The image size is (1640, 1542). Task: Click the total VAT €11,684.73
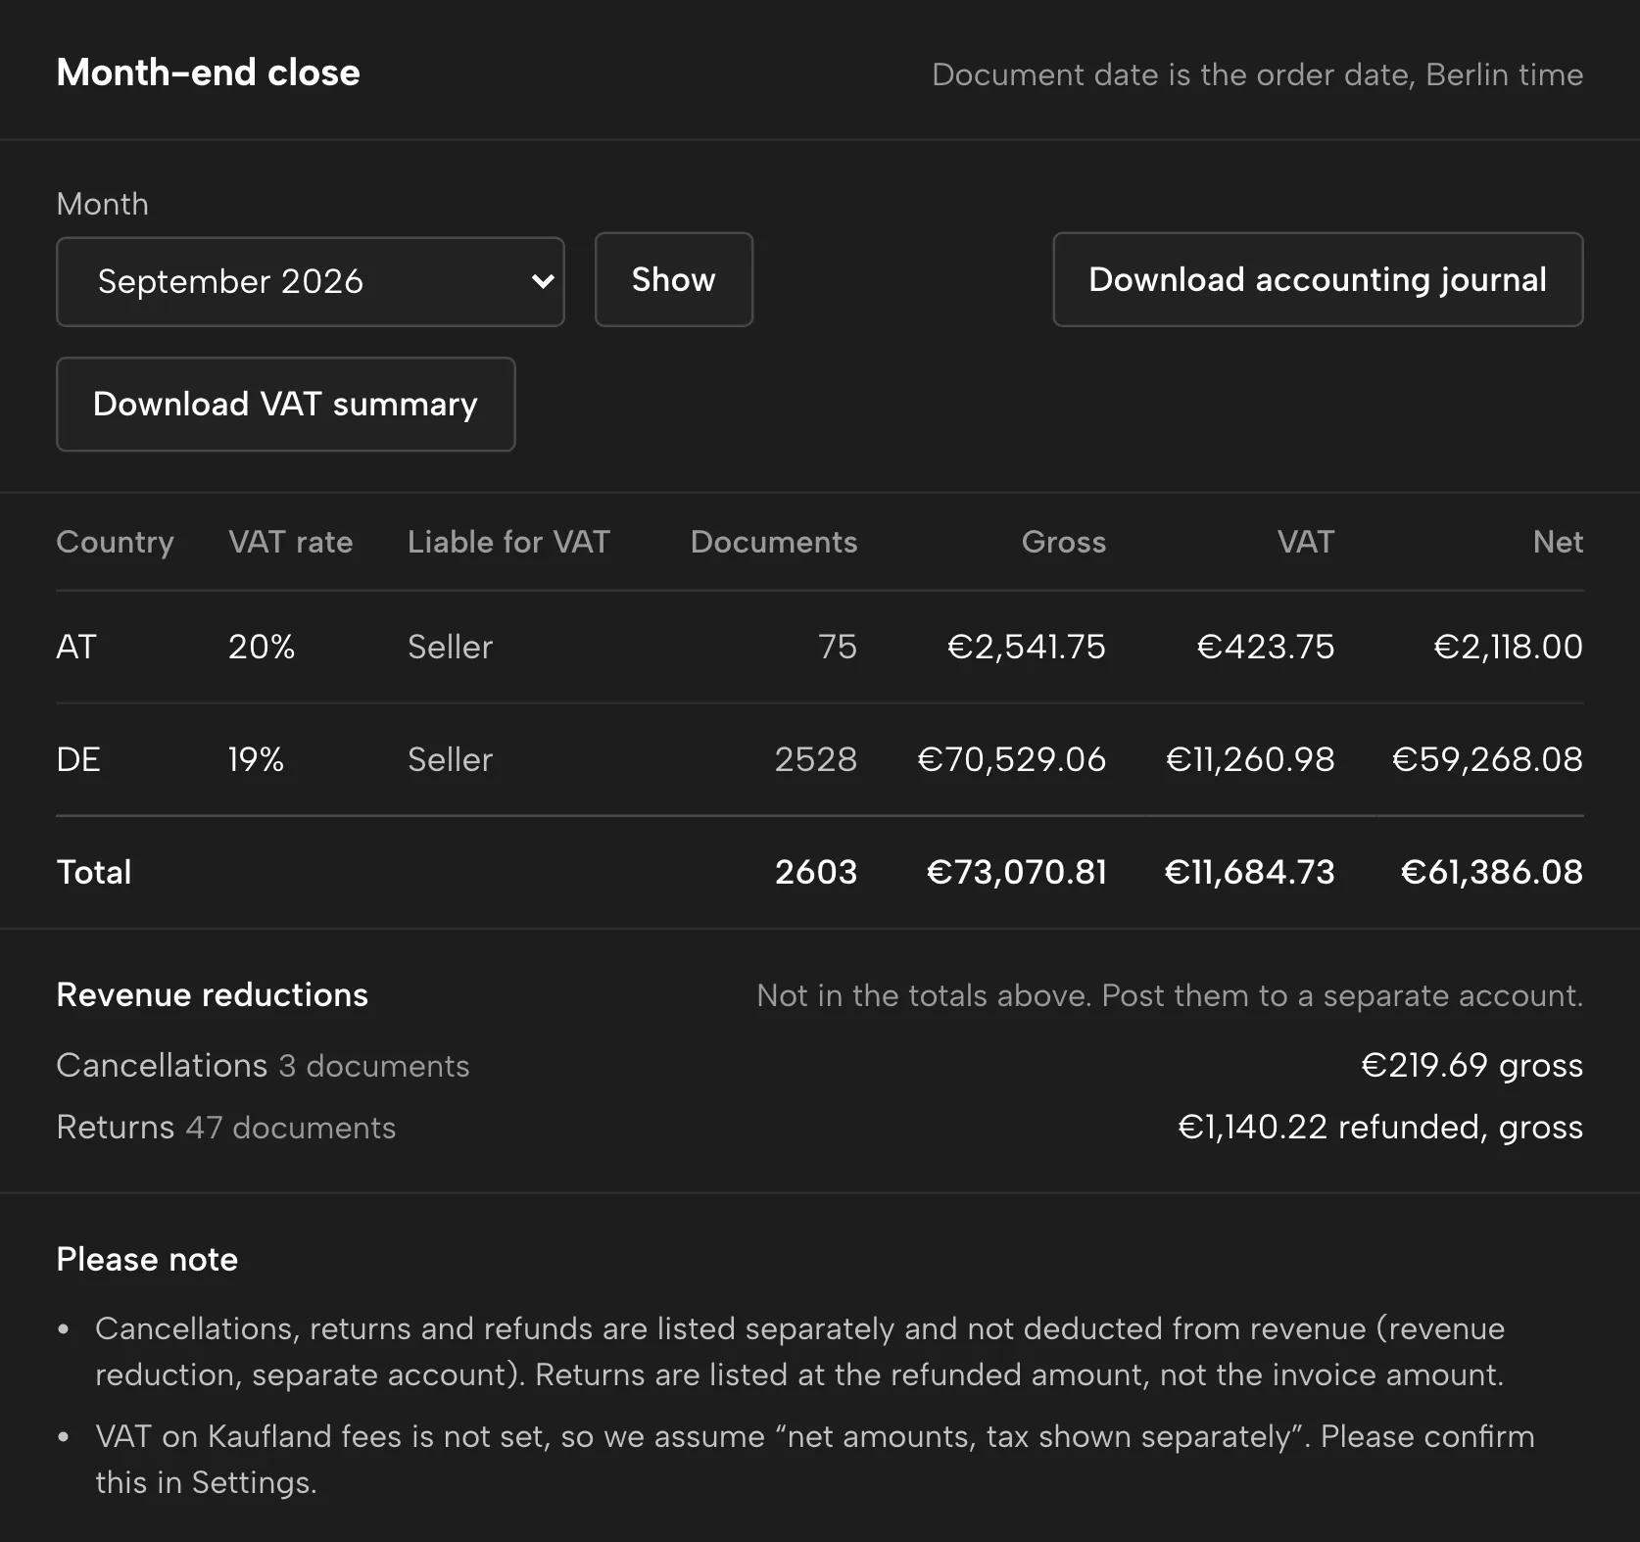1249,872
